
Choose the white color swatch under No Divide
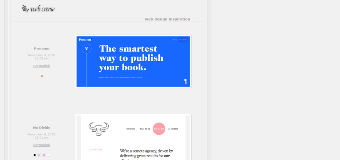[x=48, y=155]
